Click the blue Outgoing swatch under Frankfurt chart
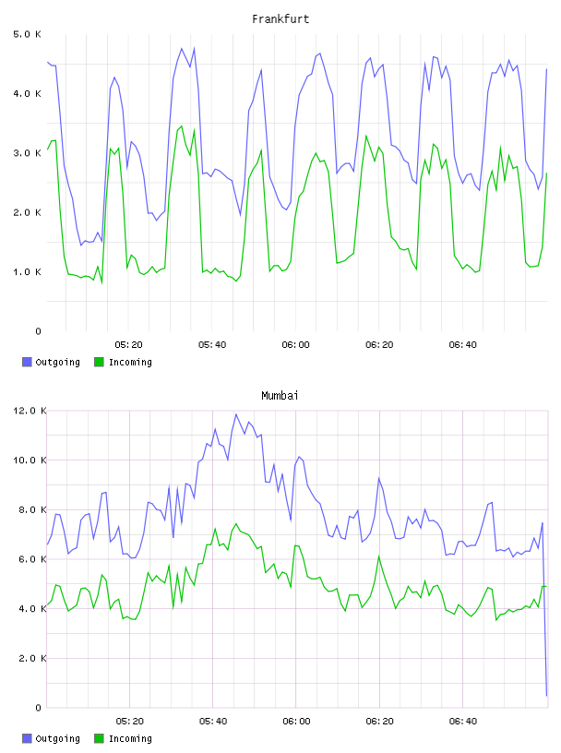Image resolution: width=561 pixels, height=753 pixels. click(x=27, y=362)
